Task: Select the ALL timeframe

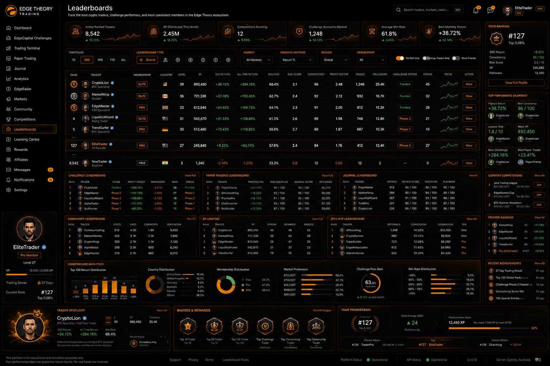Action: coord(124,60)
